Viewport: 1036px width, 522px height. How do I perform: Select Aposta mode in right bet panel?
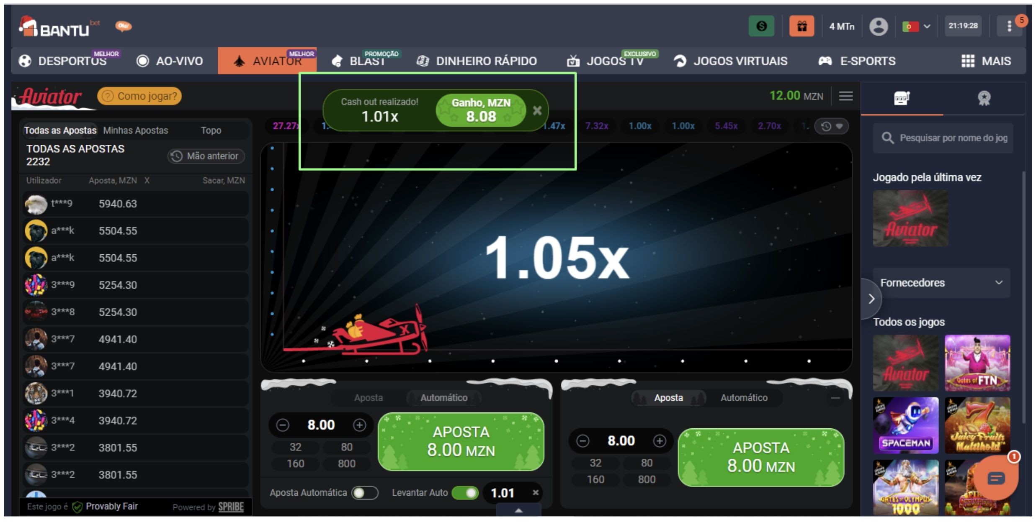pos(668,398)
